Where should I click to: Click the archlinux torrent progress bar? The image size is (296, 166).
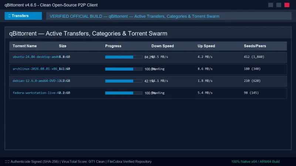pyautogui.click(x=124, y=69)
